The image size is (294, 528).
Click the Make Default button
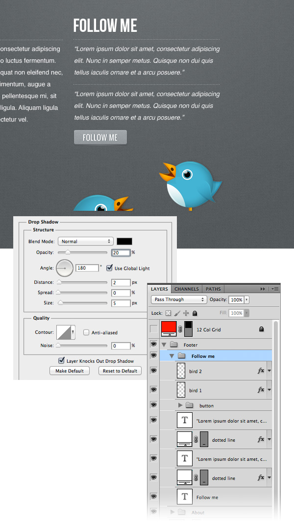(70, 371)
